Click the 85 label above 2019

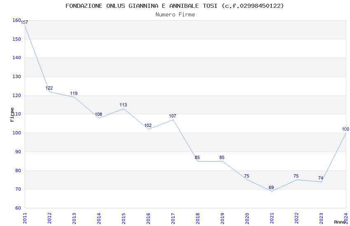pyautogui.click(x=222, y=158)
